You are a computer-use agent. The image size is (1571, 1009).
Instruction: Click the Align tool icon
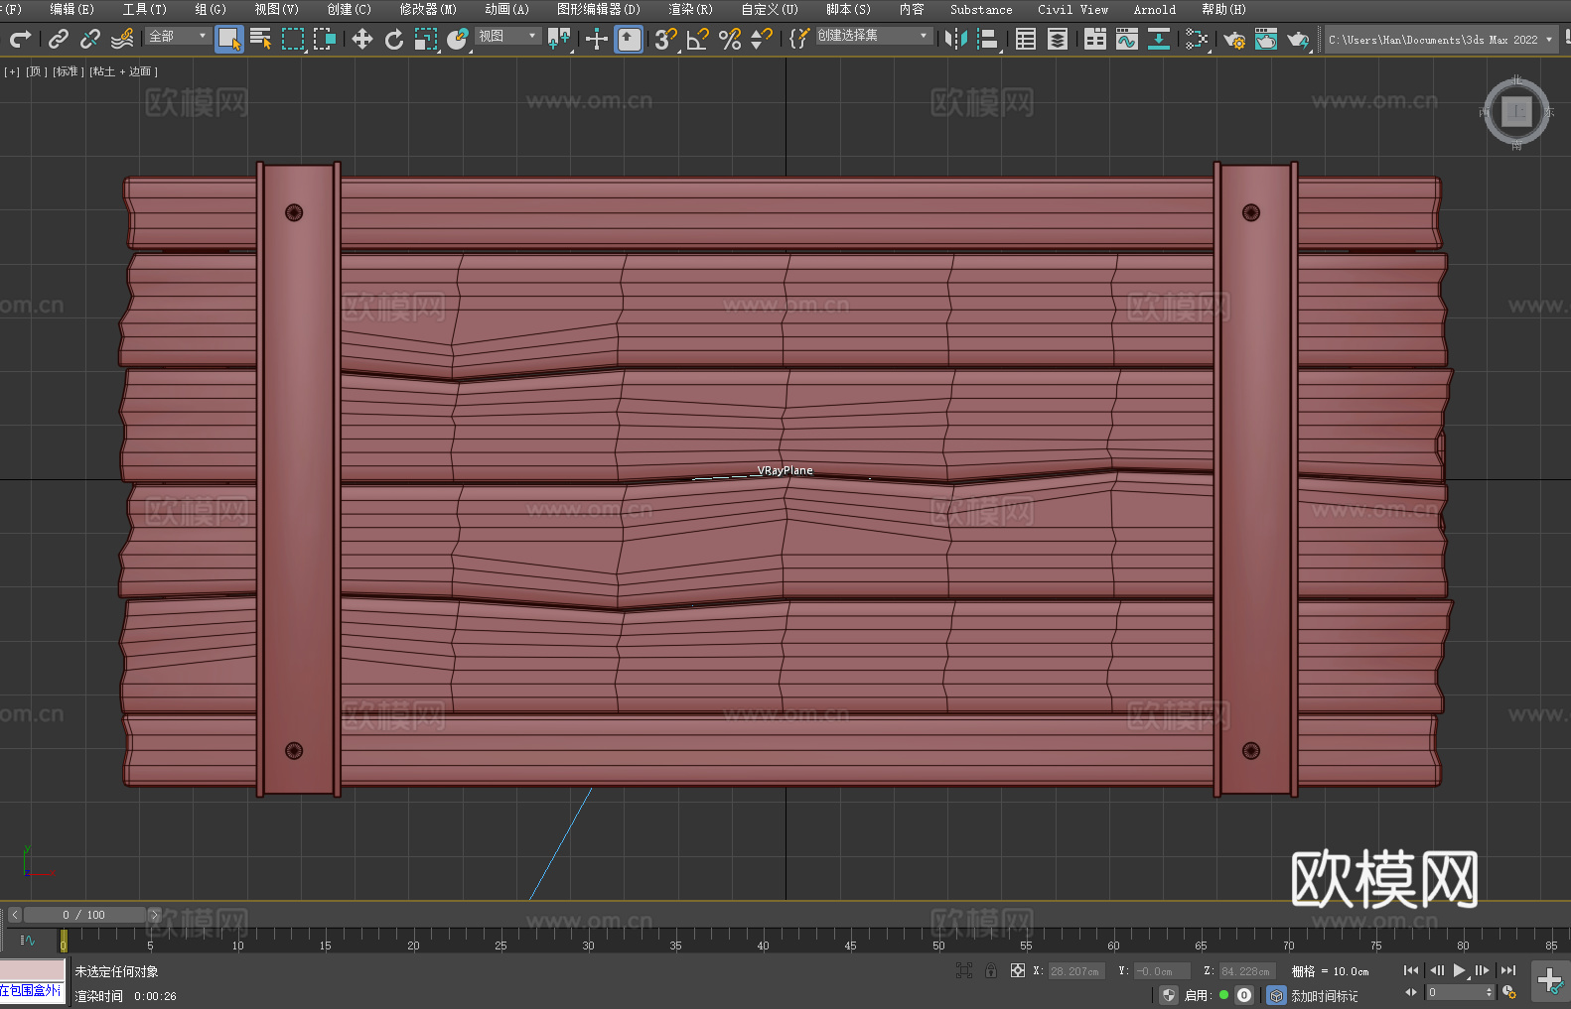pyautogui.click(x=988, y=39)
